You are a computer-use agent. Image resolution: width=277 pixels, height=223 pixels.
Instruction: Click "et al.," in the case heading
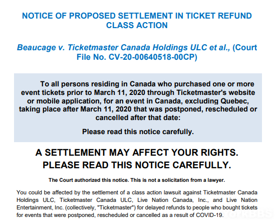(x=220, y=48)
